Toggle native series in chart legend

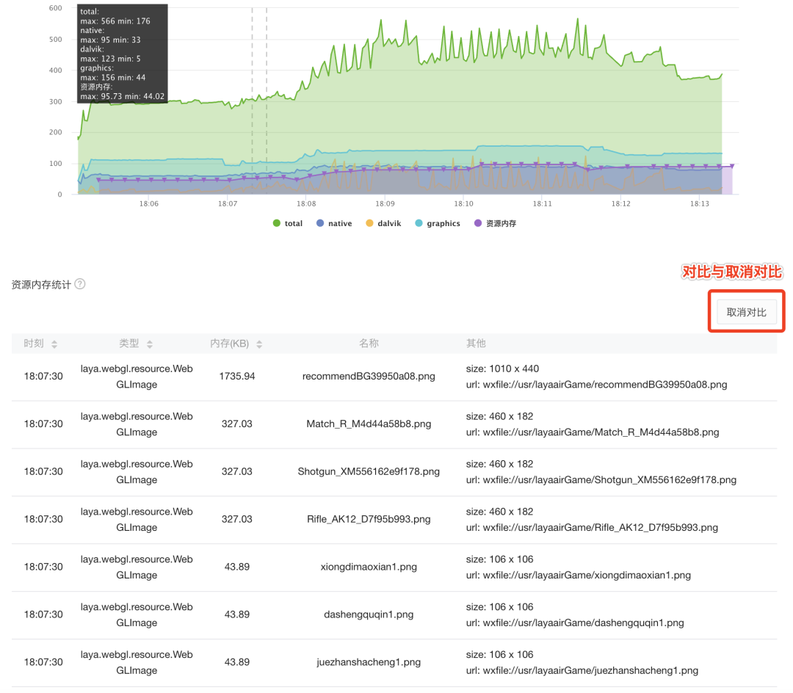333,223
